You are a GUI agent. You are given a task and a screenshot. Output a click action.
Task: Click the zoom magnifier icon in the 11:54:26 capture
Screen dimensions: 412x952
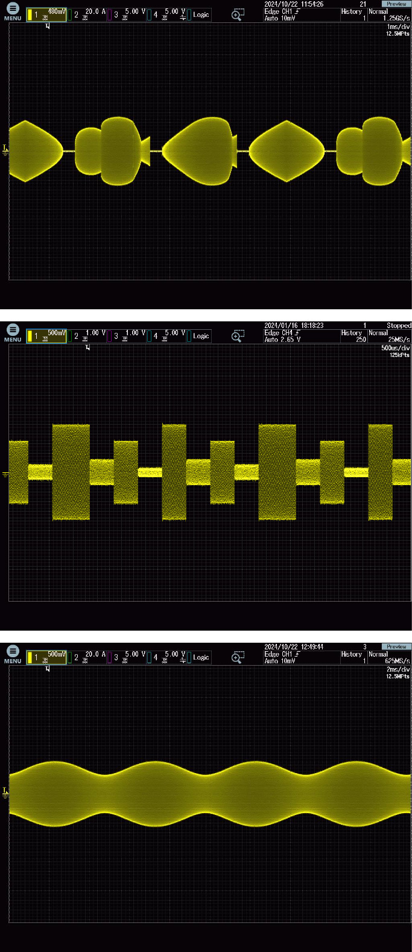pos(238,14)
